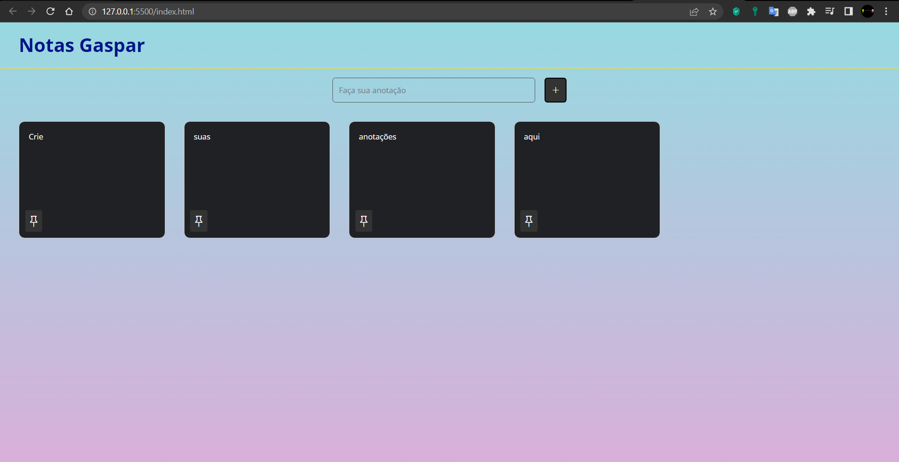Pin the "suas" note
Viewport: 899px width, 462px height.
point(199,220)
